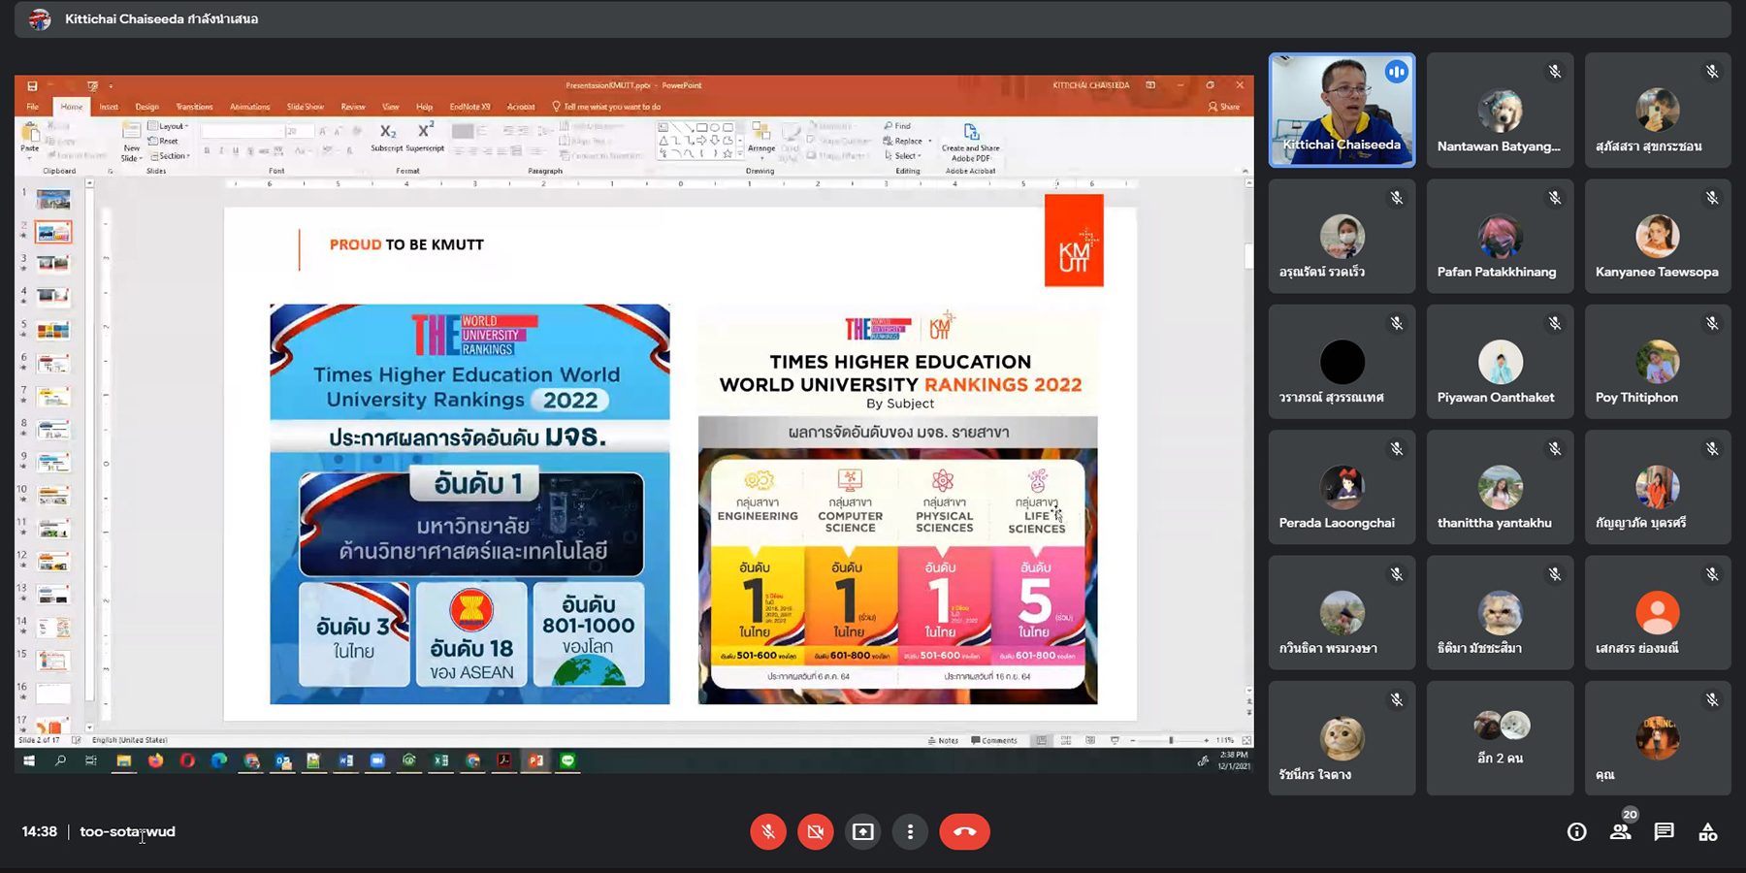Screen dimensions: 1746x873
Task: Unmute microphone in the call controls
Action: (767, 831)
